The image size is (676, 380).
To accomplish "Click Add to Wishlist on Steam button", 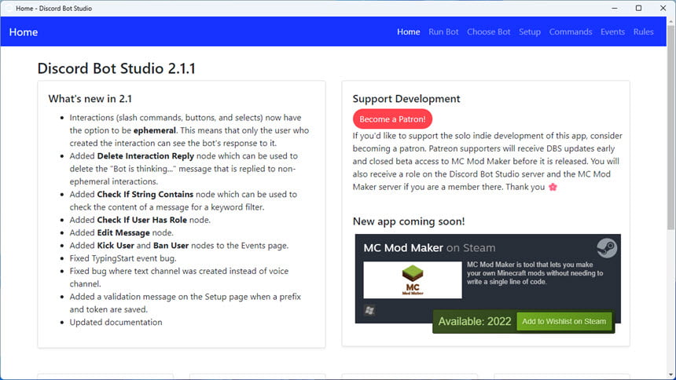I will (x=564, y=321).
